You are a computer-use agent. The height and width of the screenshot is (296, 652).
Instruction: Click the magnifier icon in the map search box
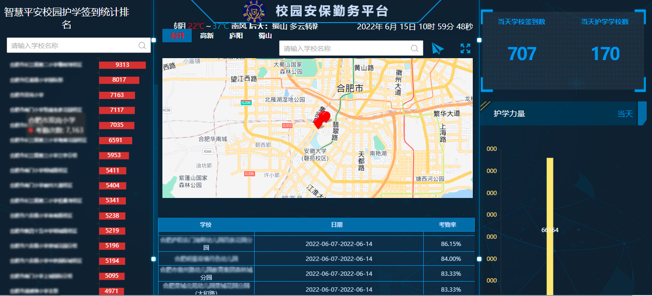pos(415,49)
